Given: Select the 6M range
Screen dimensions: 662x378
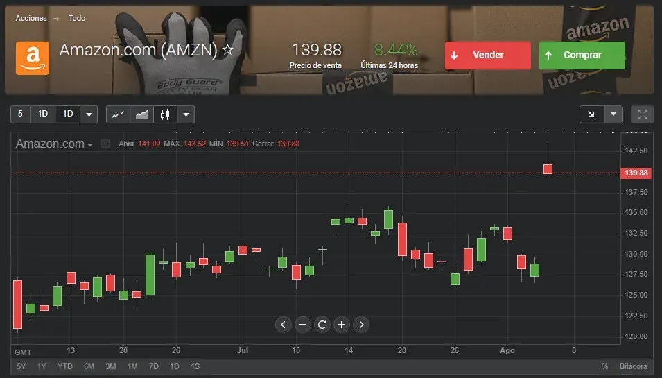Looking at the screenshot, I should coord(89,366).
